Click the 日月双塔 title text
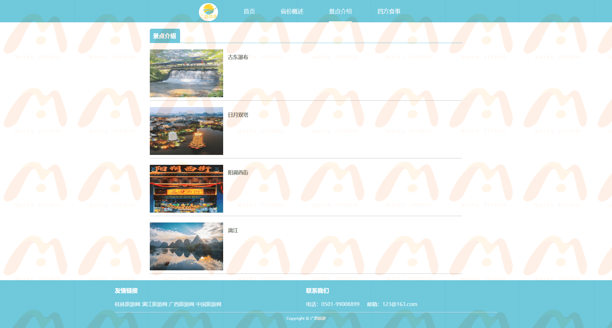 (x=238, y=115)
